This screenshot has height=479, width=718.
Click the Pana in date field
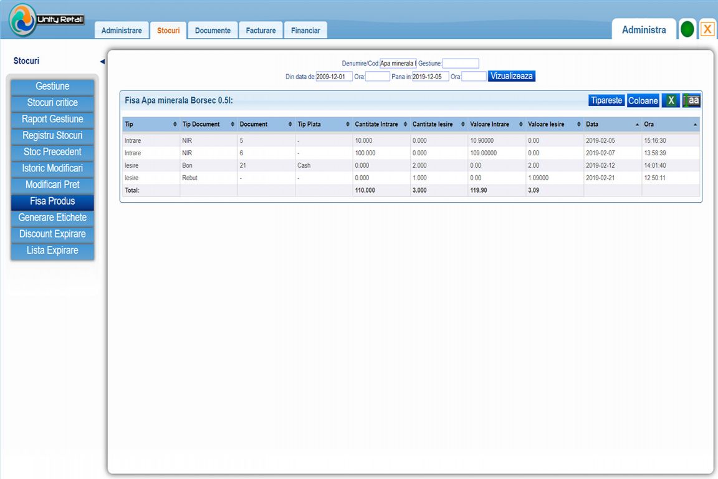pos(431,77)
